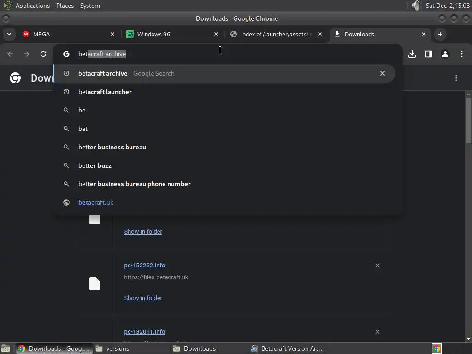Click the volume speaker icon
Viewport: 472px width, 354px height.
click(x=416, y=6)
